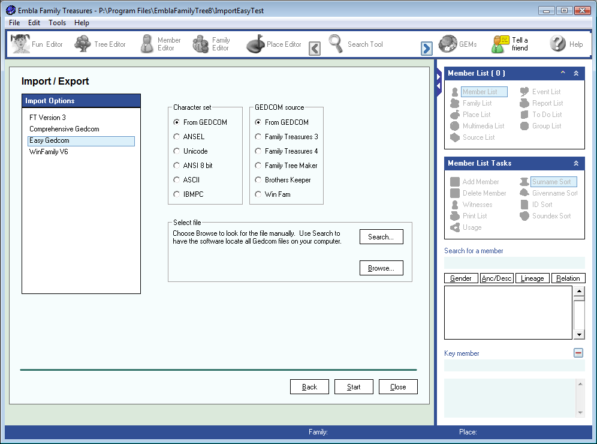The image size is (597, 444).
Task: Open Family List in side panel
Action: 471,103
